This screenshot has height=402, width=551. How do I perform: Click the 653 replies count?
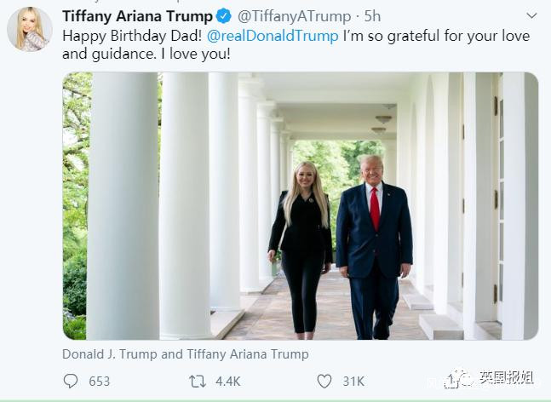point(100,381)
